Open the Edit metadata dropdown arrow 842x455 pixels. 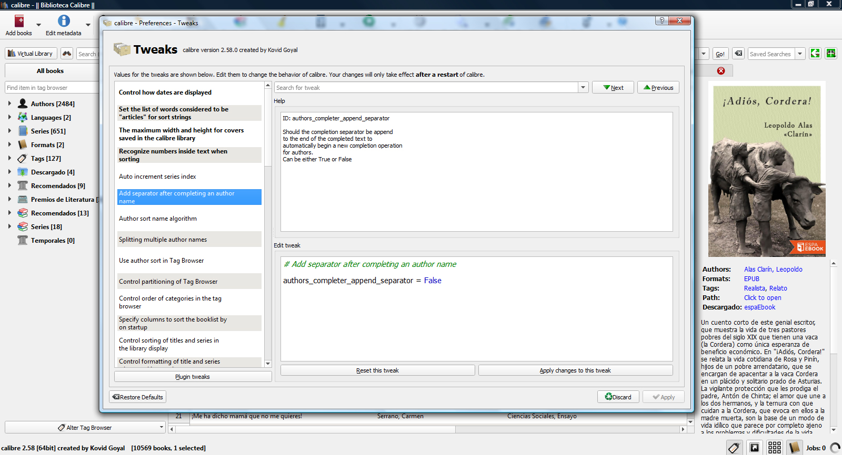point(88,25)
